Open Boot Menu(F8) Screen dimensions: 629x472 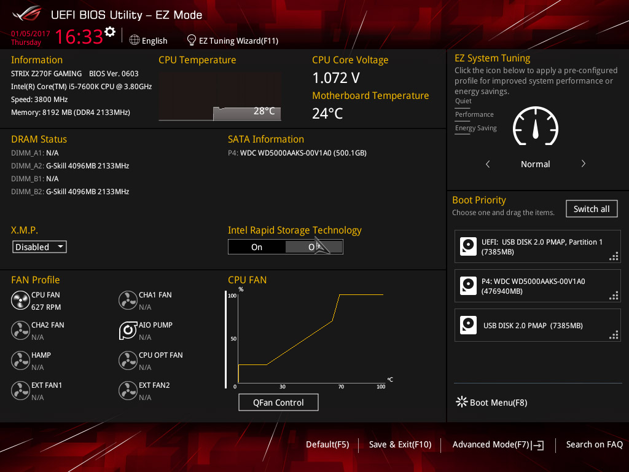tap(498, 403)
